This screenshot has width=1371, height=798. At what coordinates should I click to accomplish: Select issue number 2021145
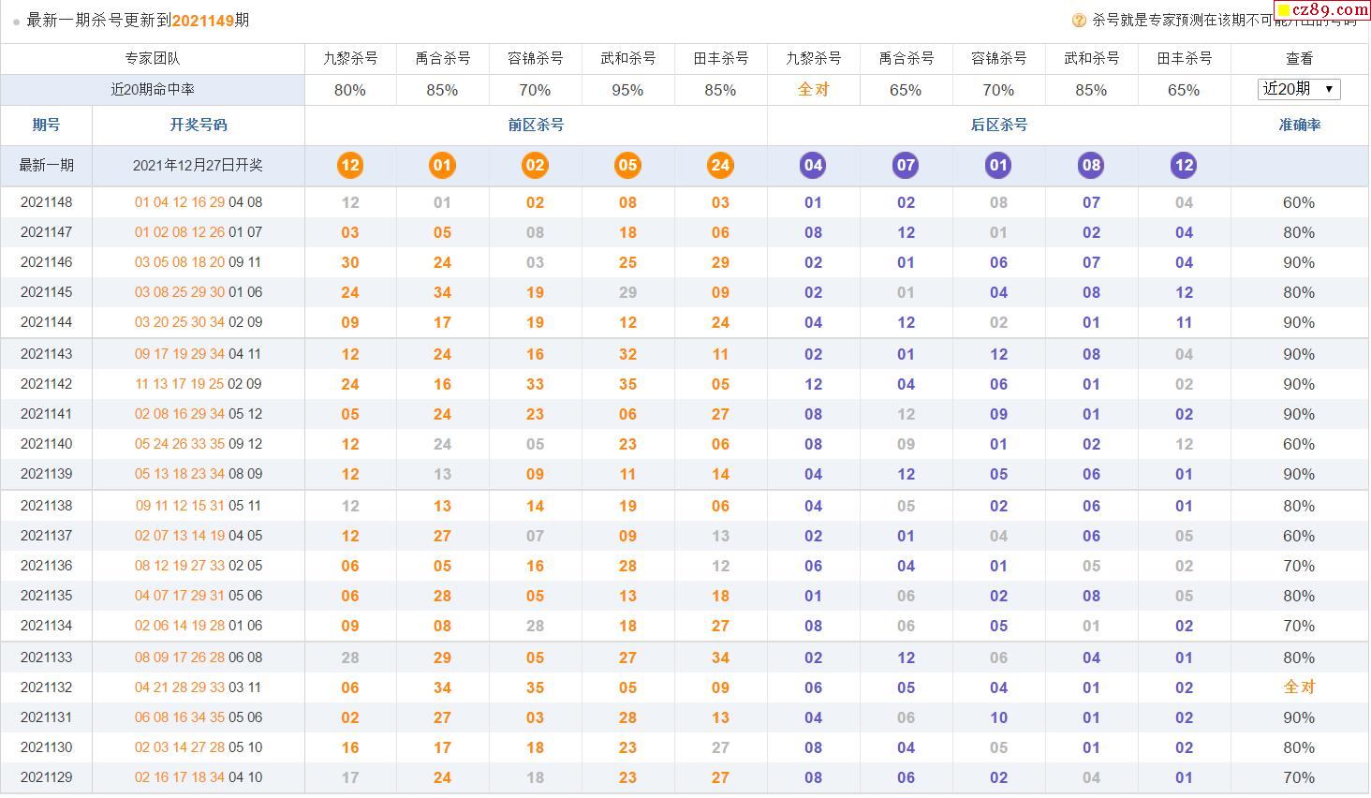[x=46, y=292]
